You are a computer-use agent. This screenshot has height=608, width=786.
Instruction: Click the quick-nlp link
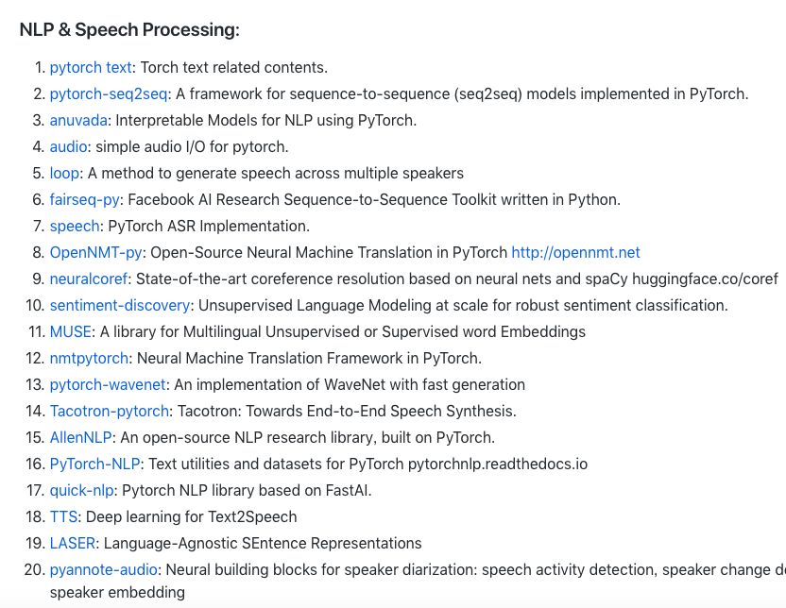[x=81, y=491]
